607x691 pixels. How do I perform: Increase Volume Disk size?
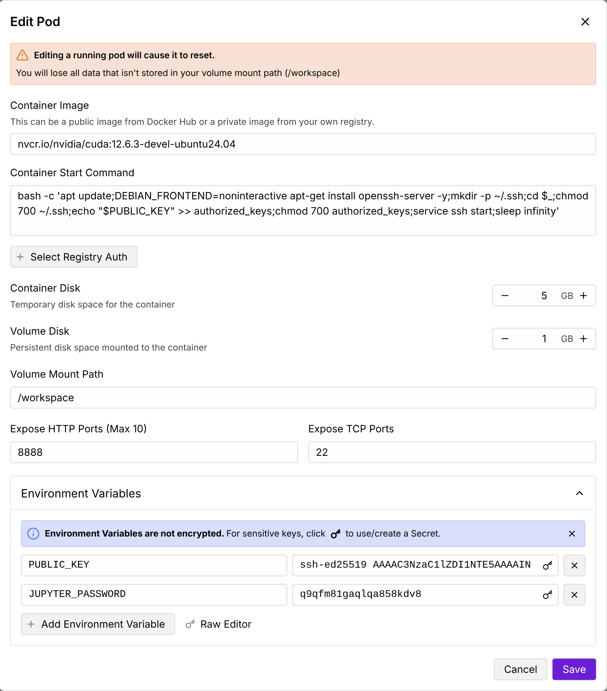tap(583, 339)
